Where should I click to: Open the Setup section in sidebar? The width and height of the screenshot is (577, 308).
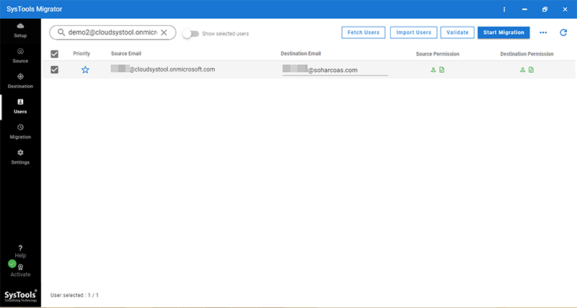coord(20,30)
